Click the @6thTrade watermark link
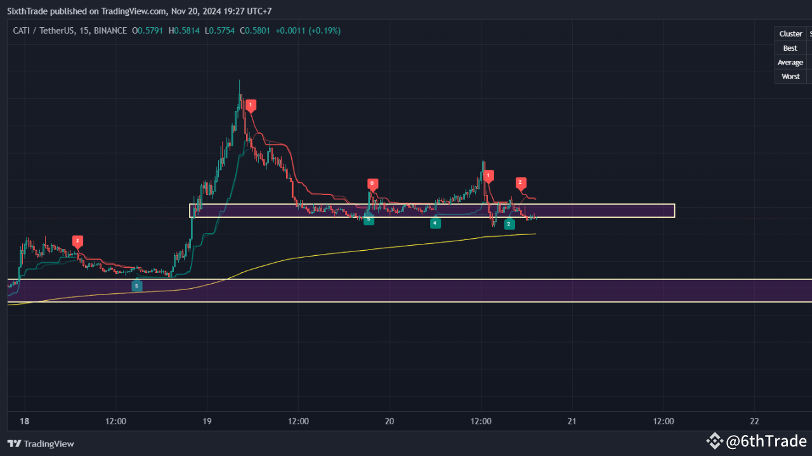Screen dimensions: 812x456 click(764, 441)
